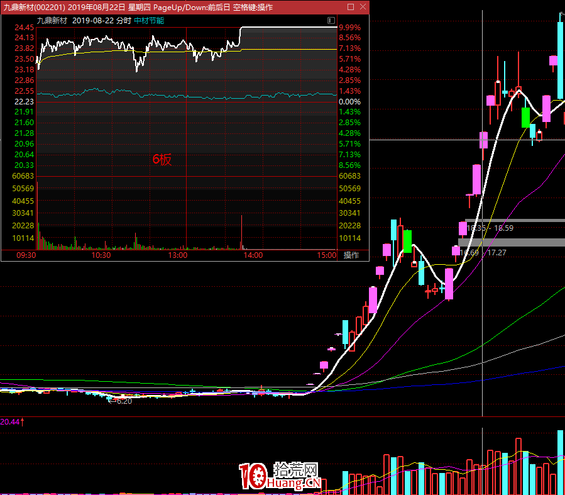Click the 10Huang.CN 拾荒网 watermark logo
Screen dimensions: 565x495
click(x=280, y=476)
